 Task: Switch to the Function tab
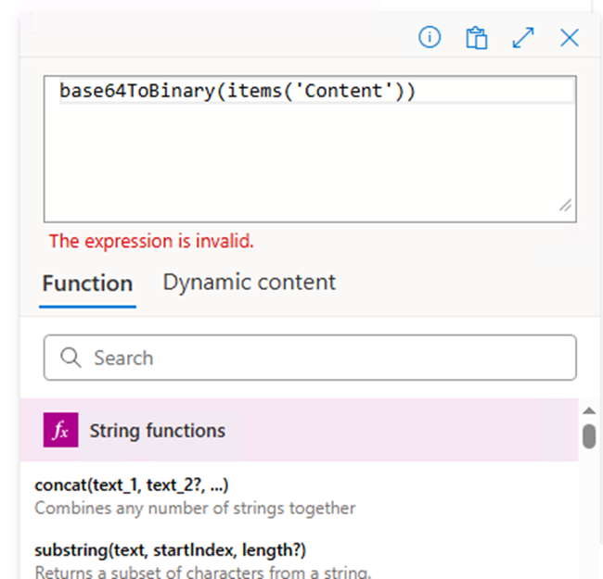(87, 283)
